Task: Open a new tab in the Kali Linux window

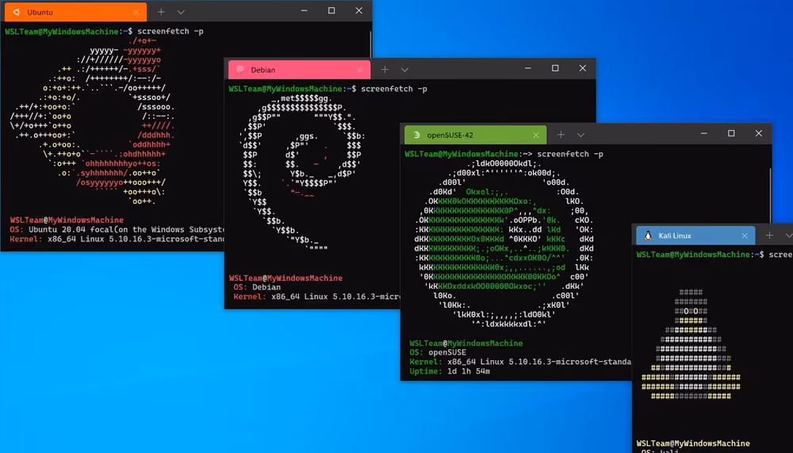Action: click(769, 236)
